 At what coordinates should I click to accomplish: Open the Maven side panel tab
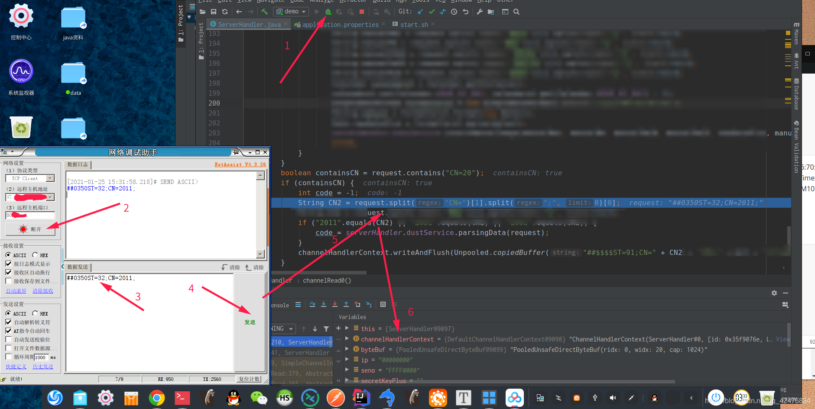tap(796, 33)
